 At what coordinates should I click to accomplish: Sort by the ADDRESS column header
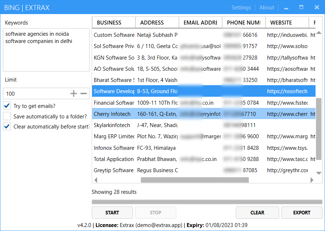(157, 22)
